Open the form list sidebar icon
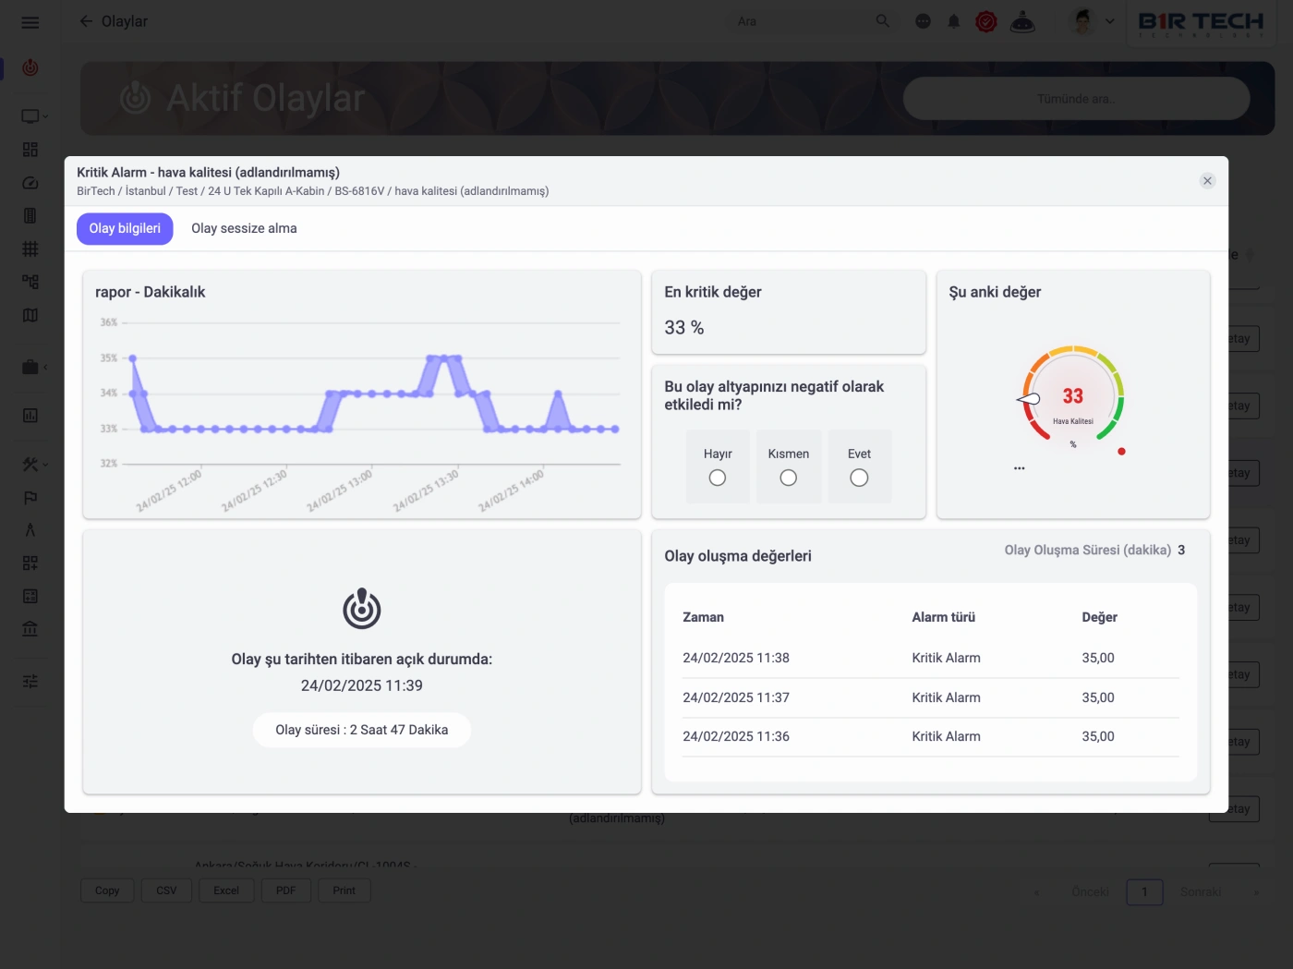 tap(30, 597)
